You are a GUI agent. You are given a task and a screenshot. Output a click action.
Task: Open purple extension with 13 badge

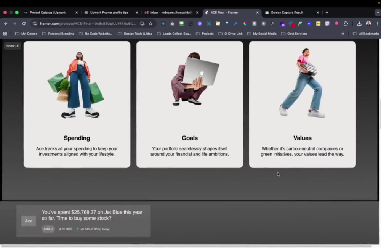pos(282,24)
